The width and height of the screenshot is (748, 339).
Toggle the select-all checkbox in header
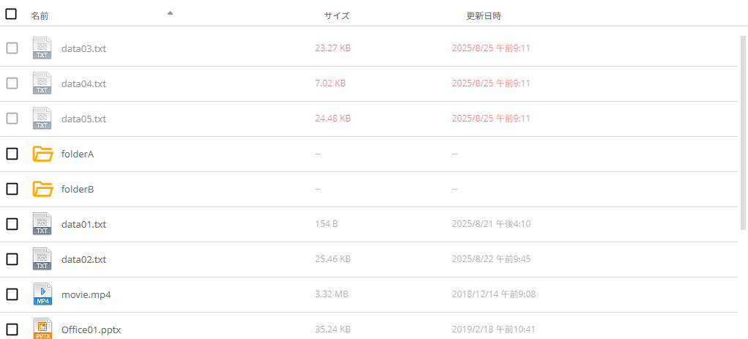[x=12, y=14]
